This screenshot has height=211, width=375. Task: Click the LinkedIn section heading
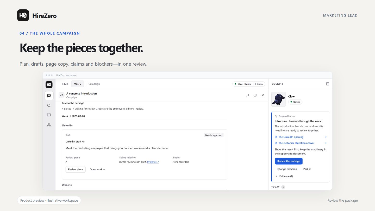click(x=67, y=126)
